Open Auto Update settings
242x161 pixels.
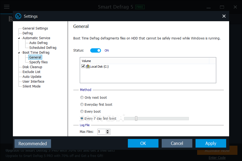(x=32, y=77)
